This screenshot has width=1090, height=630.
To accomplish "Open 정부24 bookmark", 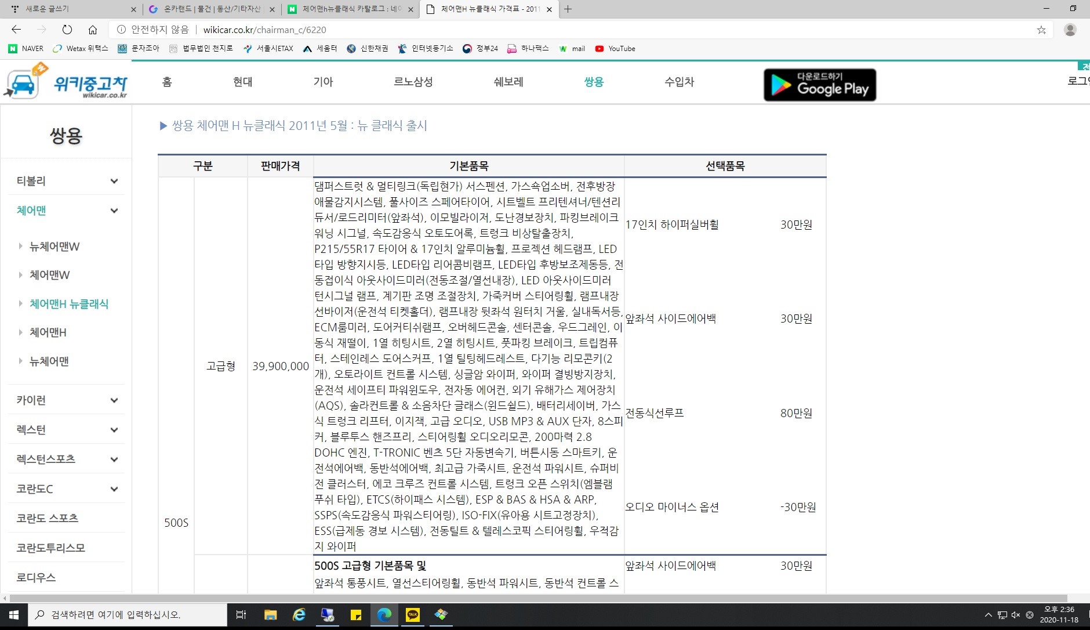I will [481, 49].
